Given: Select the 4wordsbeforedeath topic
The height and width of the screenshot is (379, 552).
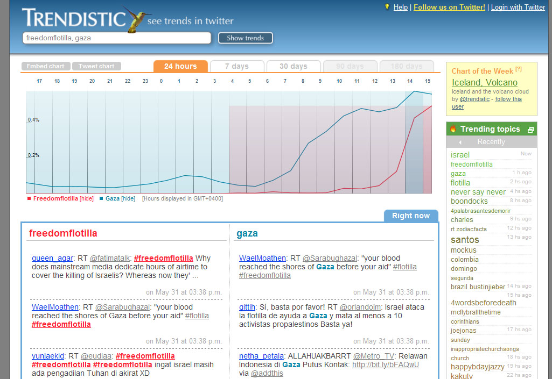Looking at the screenshot, I should point(484,303).
